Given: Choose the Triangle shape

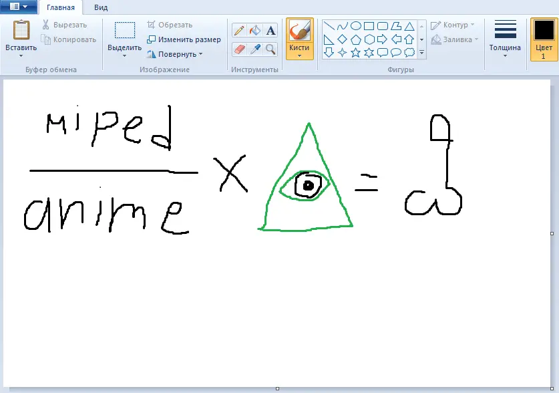Looking at the screenshot, I should (409, 26).
